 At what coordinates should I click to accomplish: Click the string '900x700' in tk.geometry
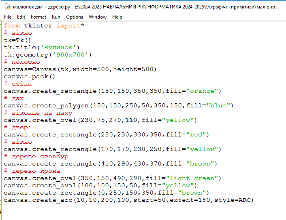pyautogui.click(x=70, y=55)
